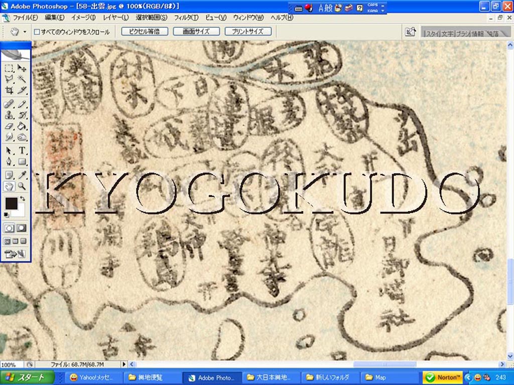Open the スタート menu button
The height and width of the screenshot is (385, 514).
coord(27,377)
